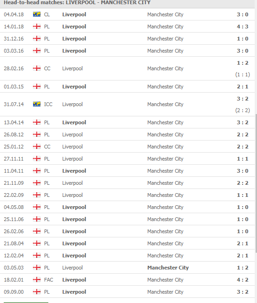This screenshot has width=257, height=303.
Task: Click England flag icon in 25.01.12 row
Action: point(37,147)
